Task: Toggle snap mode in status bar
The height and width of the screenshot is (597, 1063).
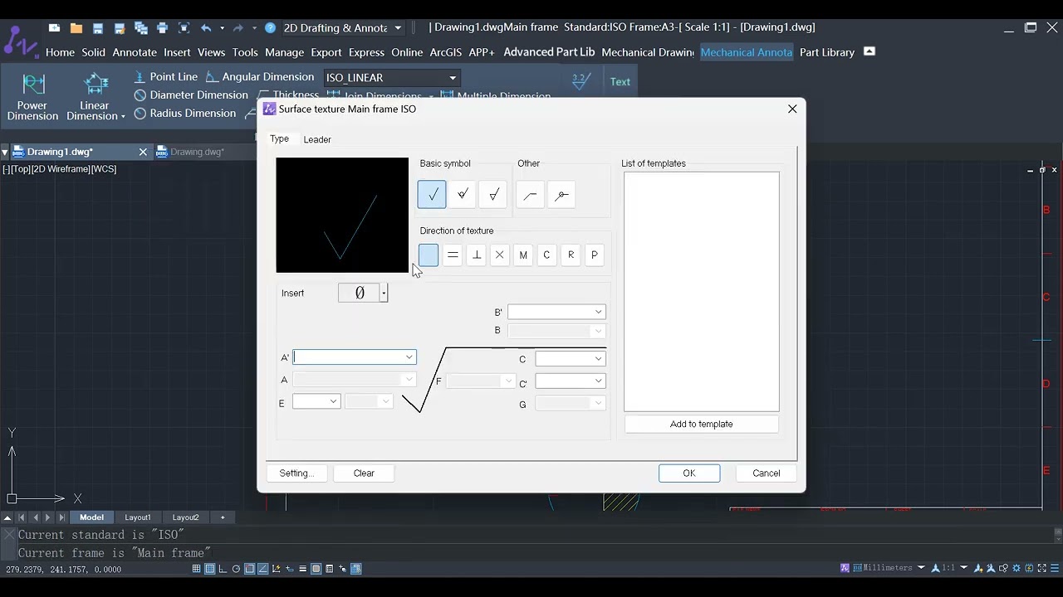Action: 209,569
